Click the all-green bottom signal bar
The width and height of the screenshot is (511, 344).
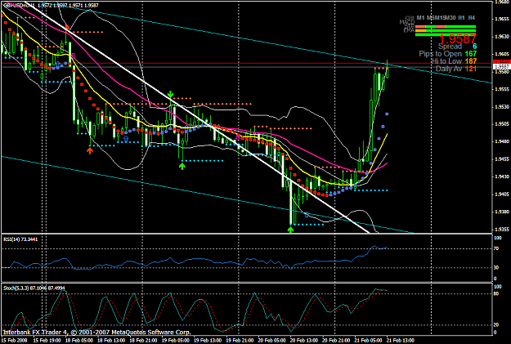point(446,34)
